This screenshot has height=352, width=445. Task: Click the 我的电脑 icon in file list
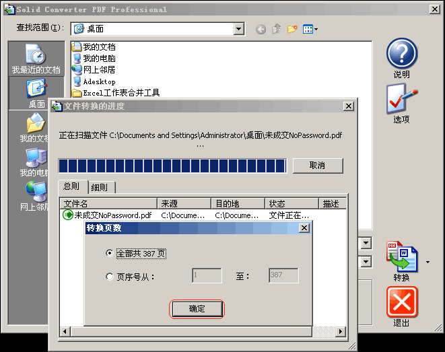(77, 58)
